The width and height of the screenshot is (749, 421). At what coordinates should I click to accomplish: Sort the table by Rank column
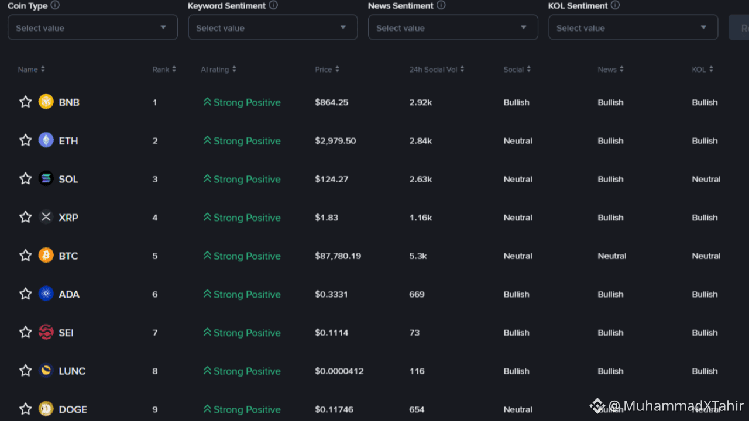pyautogui.click(x=164, y=70)
